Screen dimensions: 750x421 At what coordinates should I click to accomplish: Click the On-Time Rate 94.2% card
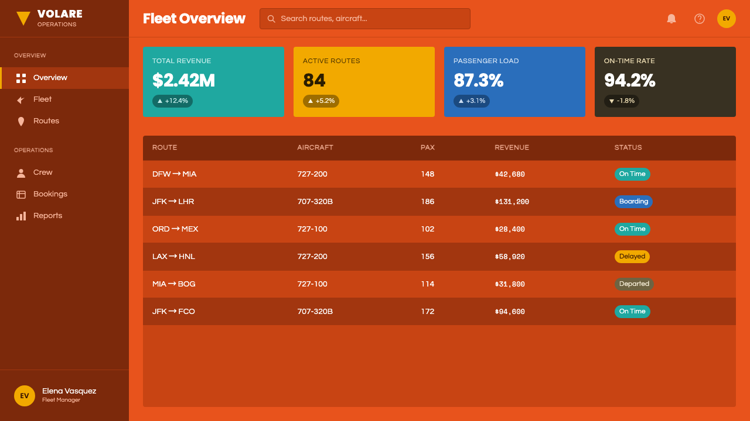coord(665,82)
